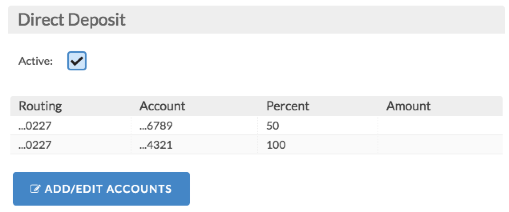Click the pencil edit icon on the button
Screen dimensions: 509x212
35,189
